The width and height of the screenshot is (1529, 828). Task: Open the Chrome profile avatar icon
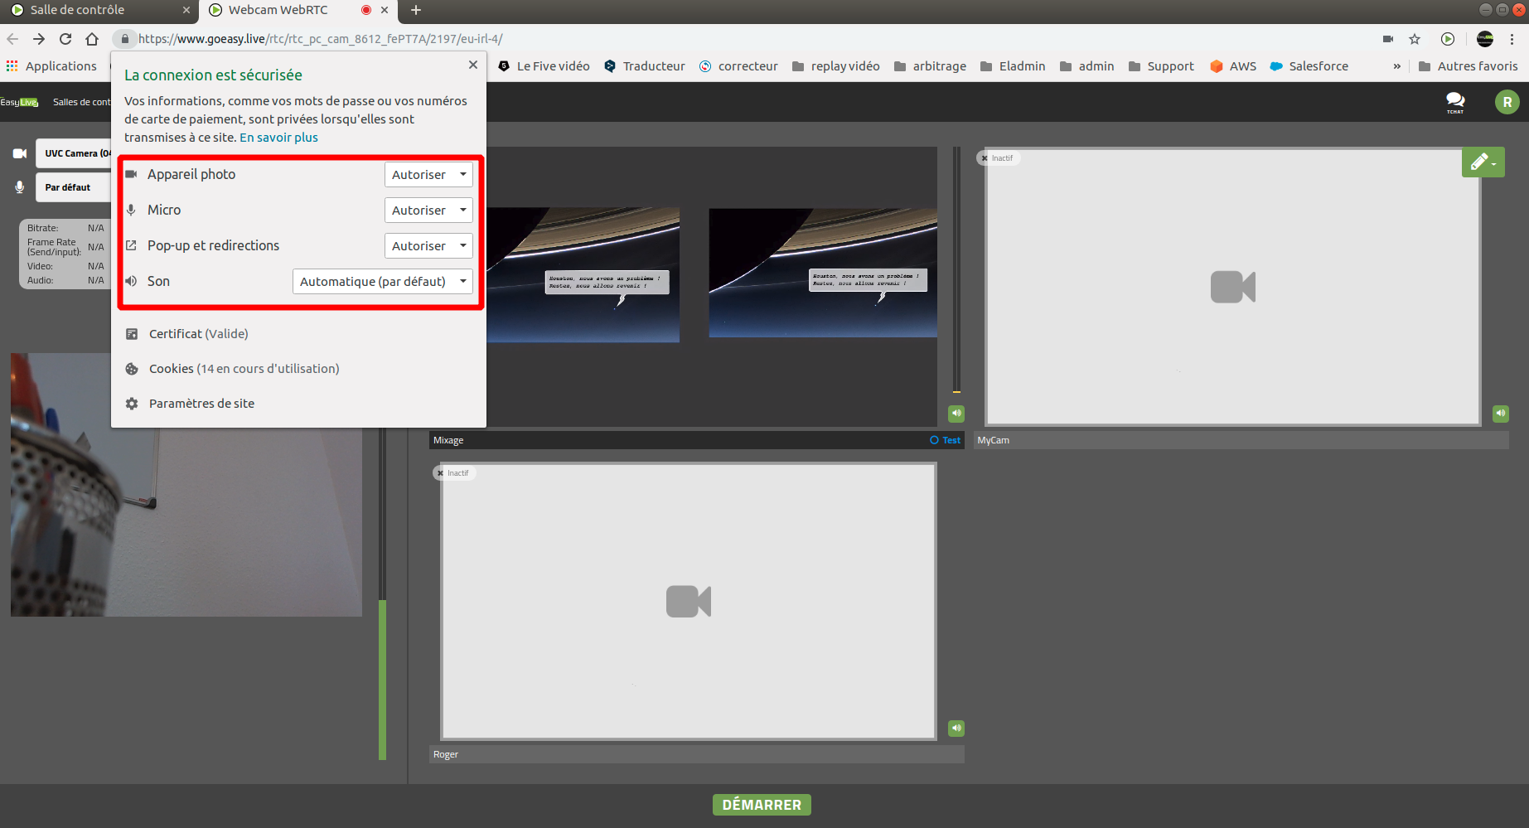click(x=1485, y=39)
